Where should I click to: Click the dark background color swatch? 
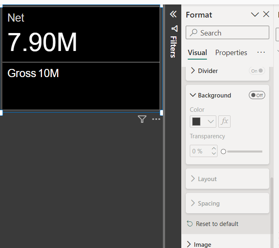pos(196,122)
